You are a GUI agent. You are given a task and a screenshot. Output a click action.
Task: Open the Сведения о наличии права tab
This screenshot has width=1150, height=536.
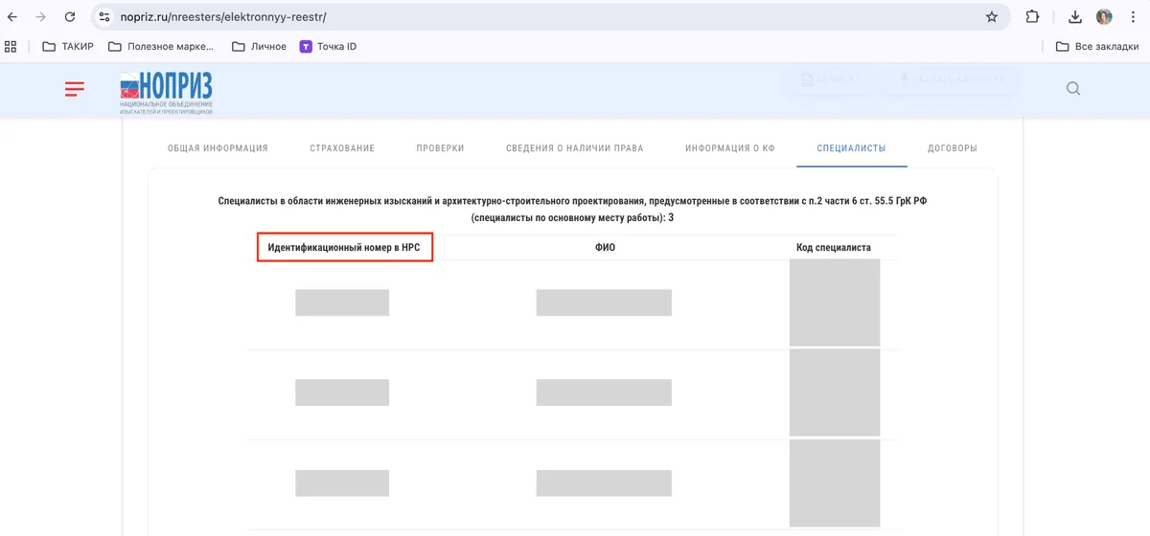(x=575, y=148)
